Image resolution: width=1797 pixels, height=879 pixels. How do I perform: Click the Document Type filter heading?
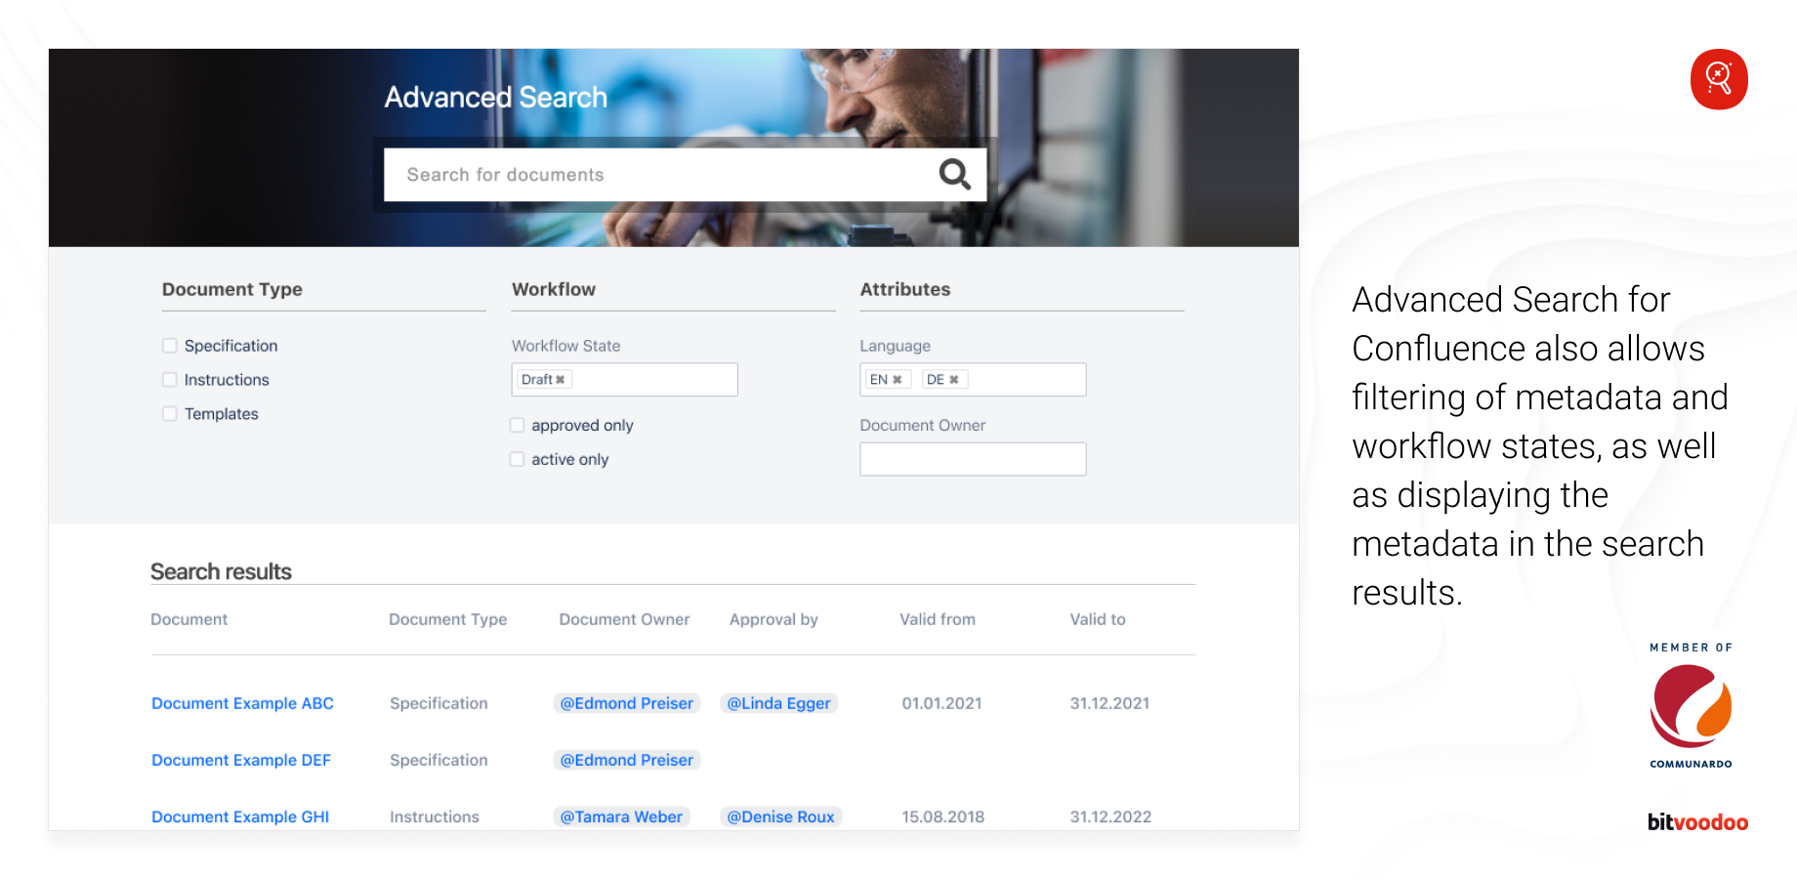[x=232, y=289]
